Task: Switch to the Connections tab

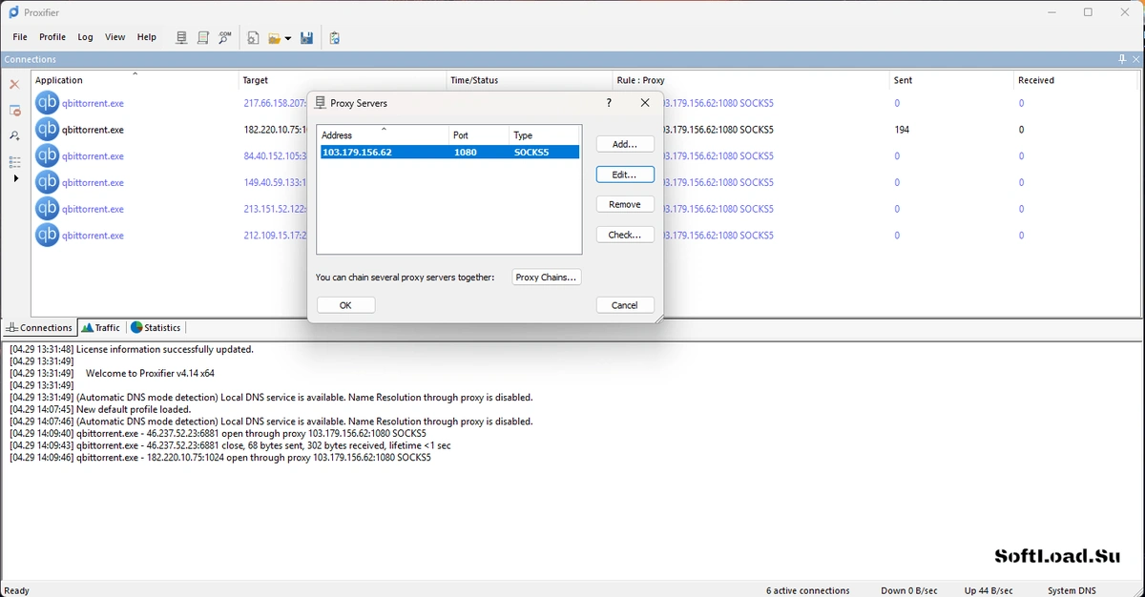Action: (x=39, y=327)
